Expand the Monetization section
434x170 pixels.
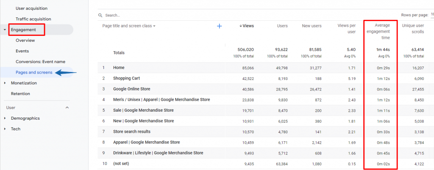(x=5, y=83)
